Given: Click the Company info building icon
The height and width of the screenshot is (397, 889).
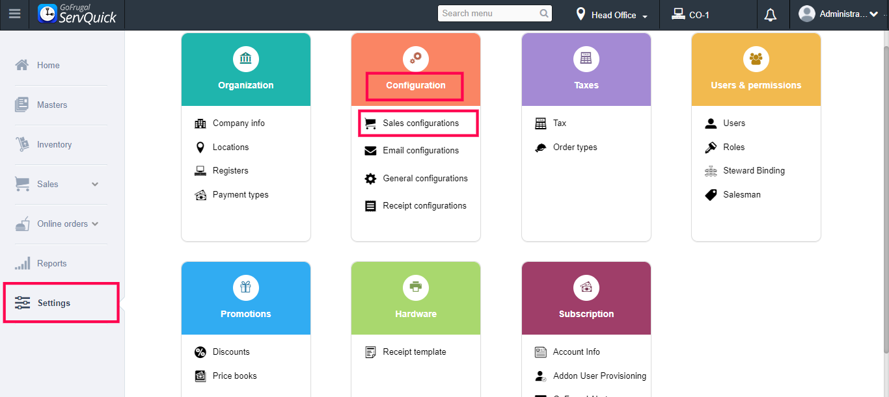Looking at the screenshot, I should pos(200,123).
